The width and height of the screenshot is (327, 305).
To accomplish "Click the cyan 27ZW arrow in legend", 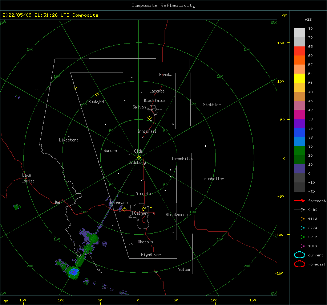I will (x=300, y=228).
